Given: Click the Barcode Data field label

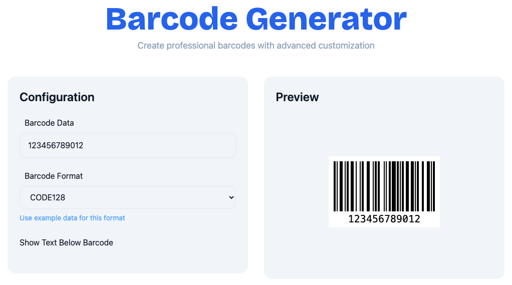Looking at the screenshot, I should point(49,123).
